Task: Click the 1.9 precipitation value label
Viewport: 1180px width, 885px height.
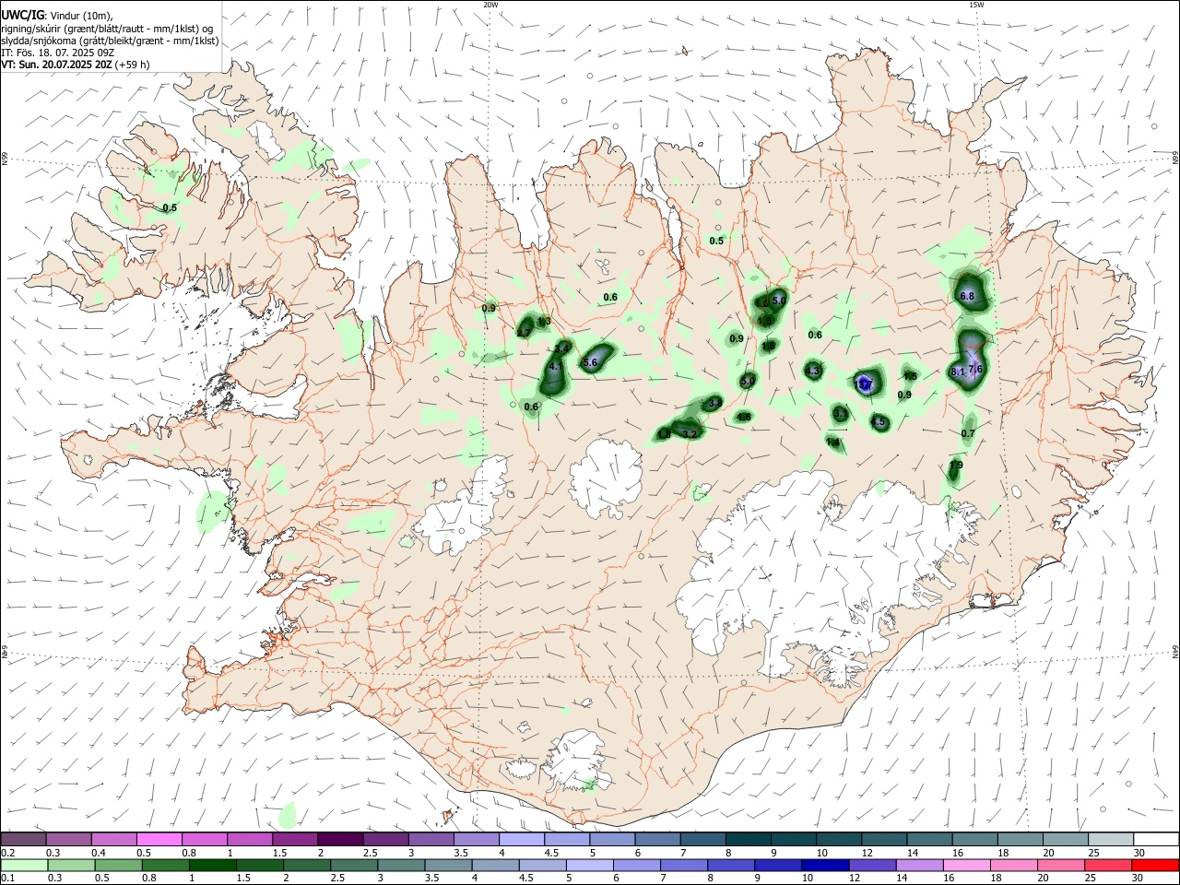Action: [x=956, y=466]
